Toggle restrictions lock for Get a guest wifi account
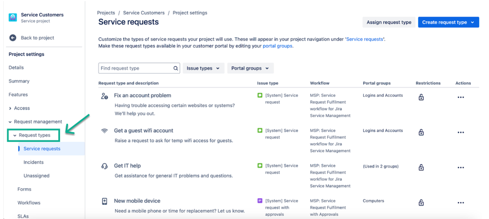This screenshot has width=489, height=219. (421, 132)
